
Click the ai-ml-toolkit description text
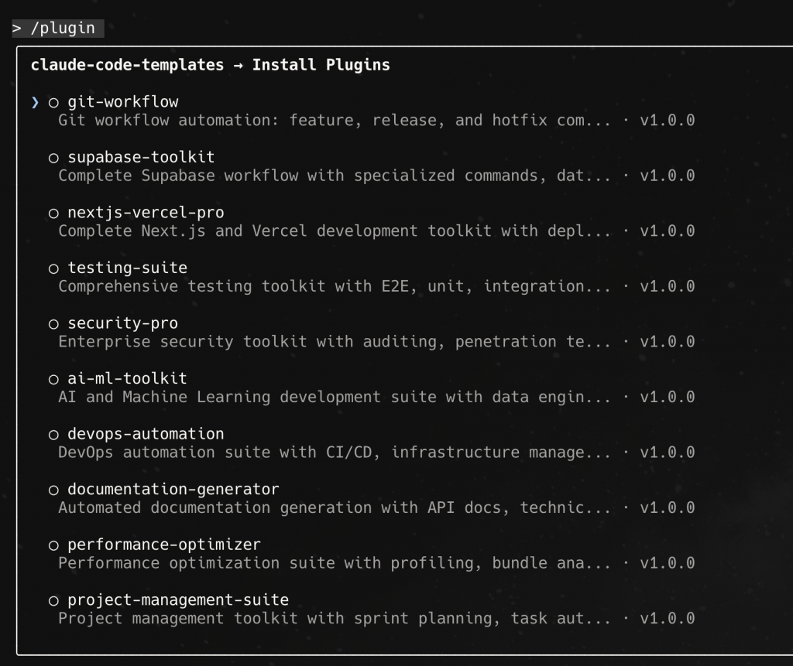(x=334, y=397)
